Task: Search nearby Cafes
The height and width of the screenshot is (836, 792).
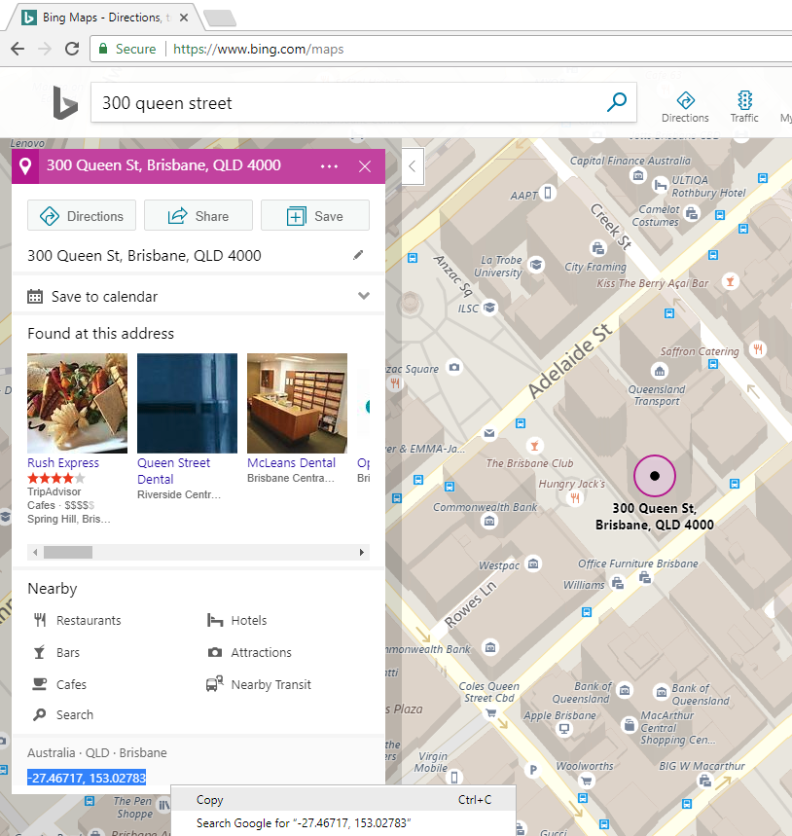Action: (59, 684)
